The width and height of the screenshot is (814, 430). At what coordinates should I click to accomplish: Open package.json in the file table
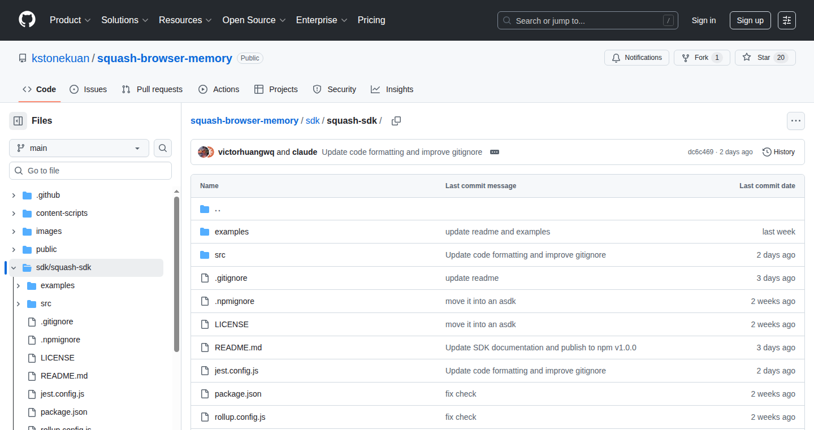pyautogui.click(x=238, y=394)
